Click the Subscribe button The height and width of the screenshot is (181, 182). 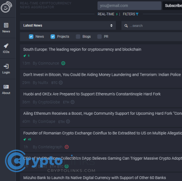pyautogui.click(x=173, y=6)
